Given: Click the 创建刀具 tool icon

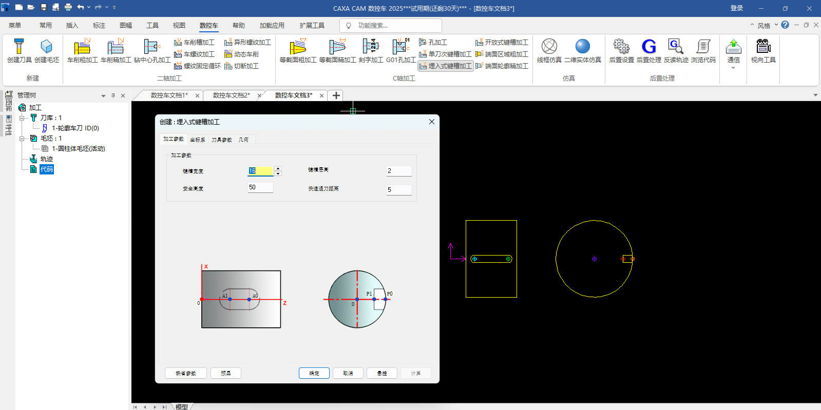Looking at the screenshot, I should (x=19, y=47).
